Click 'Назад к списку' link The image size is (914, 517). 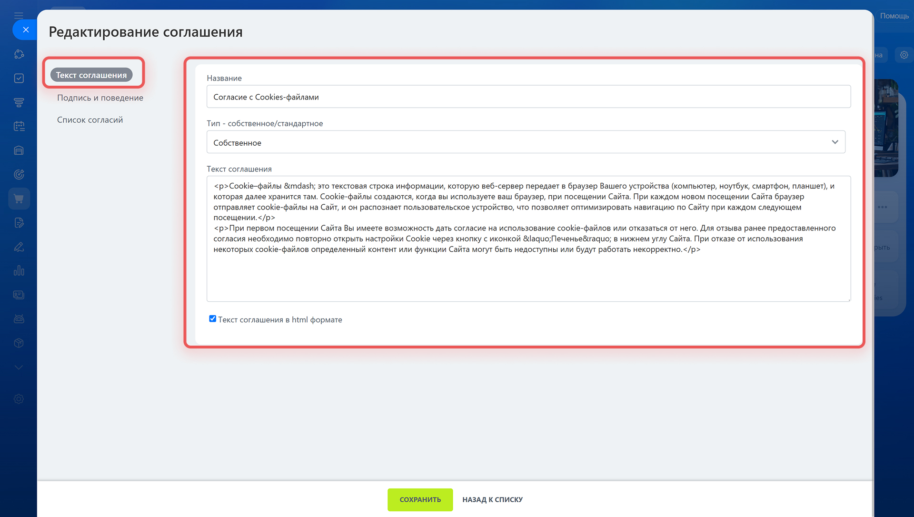coord(492,499)
